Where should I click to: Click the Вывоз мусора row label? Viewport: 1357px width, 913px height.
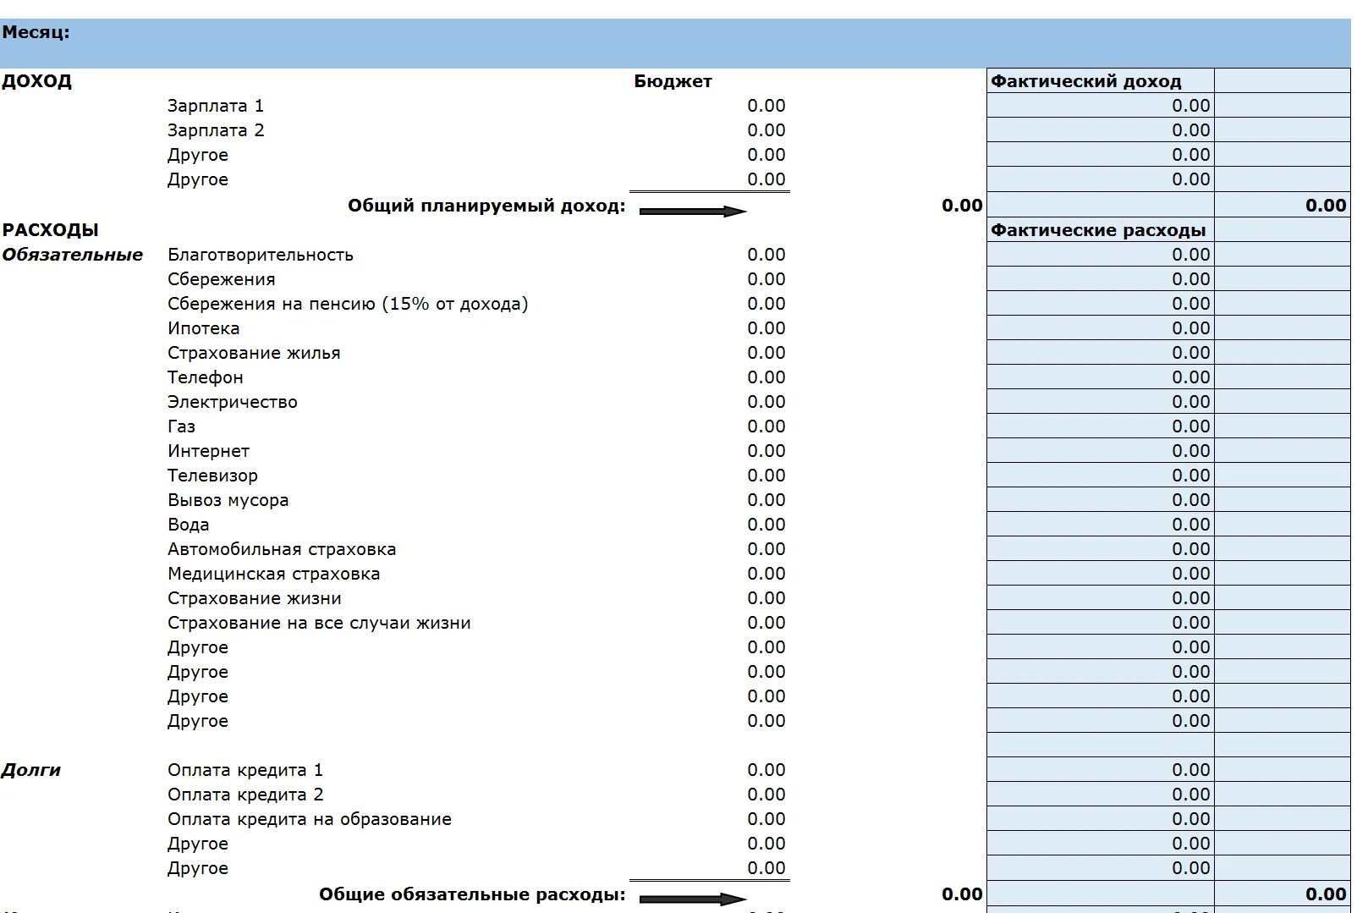pyautogui.click(x=228, y=500)
